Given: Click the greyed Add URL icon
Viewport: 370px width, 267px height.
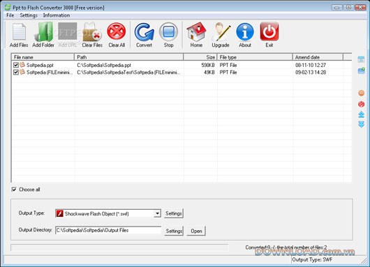Looking at the screenshot, I should tap(68, 35).
